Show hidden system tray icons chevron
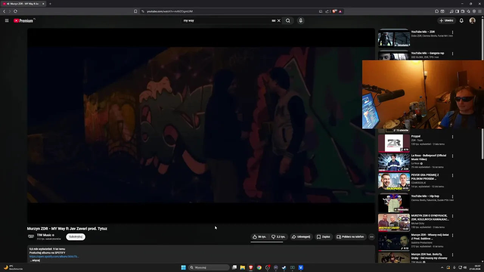Viewport: 484px width, 272px height. pyautogui.click(x=442, y=267)
